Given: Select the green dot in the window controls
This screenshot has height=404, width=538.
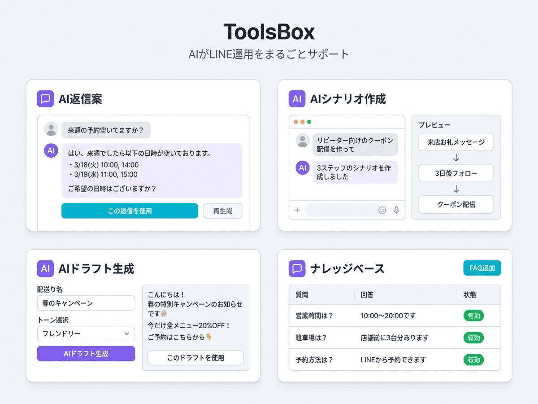Looking at the screenshot, I should tap(310, 121).
